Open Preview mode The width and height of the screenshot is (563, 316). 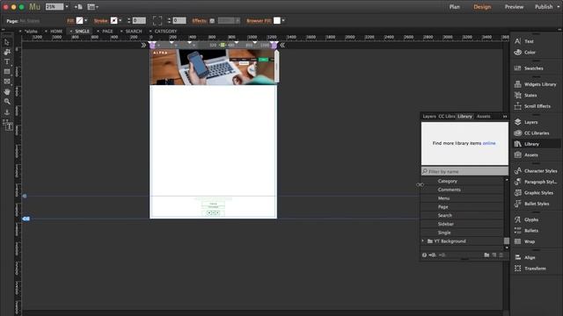[x=514, y=7]
